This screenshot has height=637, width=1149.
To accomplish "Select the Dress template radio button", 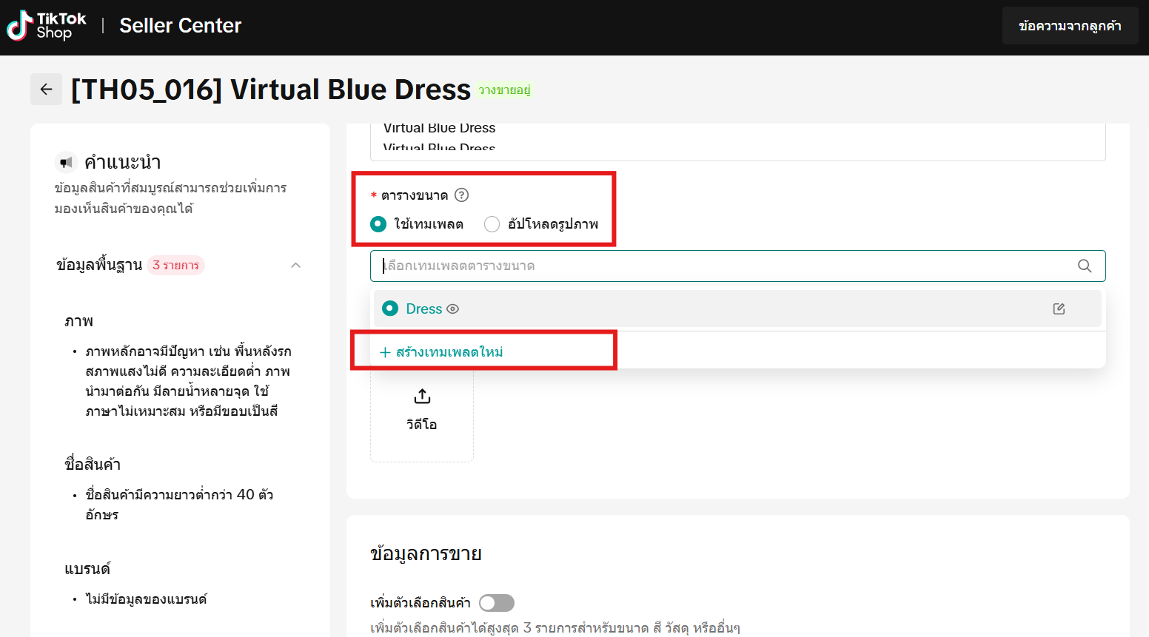I will (x=390, y=309).
